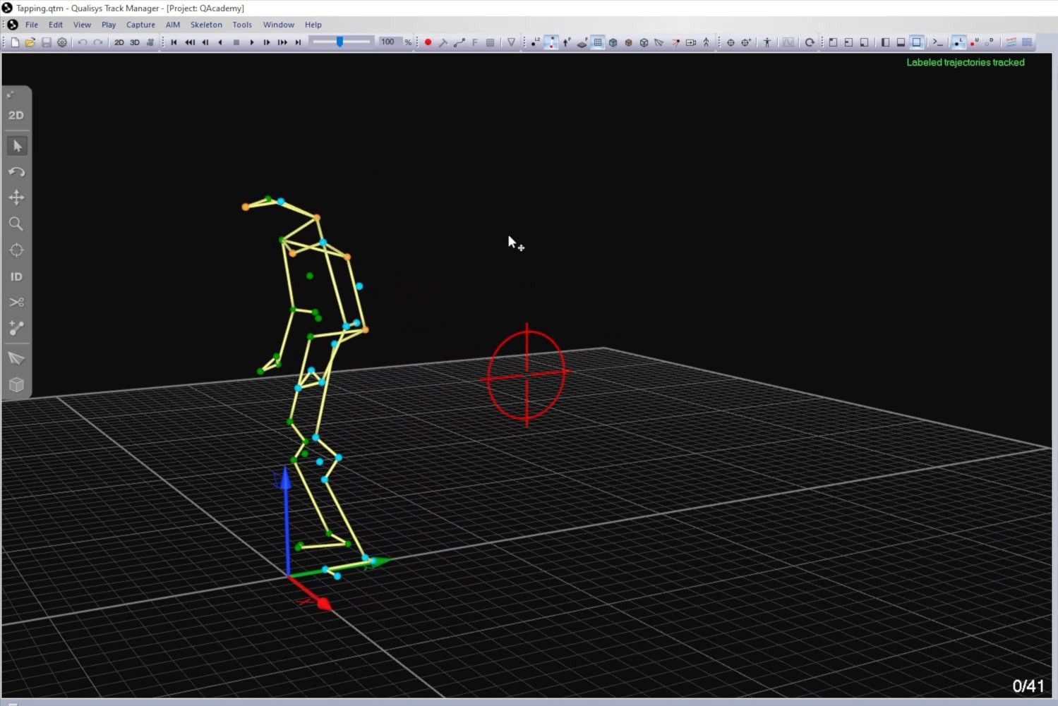Image resolution: width=1058 pixels, height=706 pixels.
Task: Toggle the orange bounding box icon
Action: click(629, 42)
